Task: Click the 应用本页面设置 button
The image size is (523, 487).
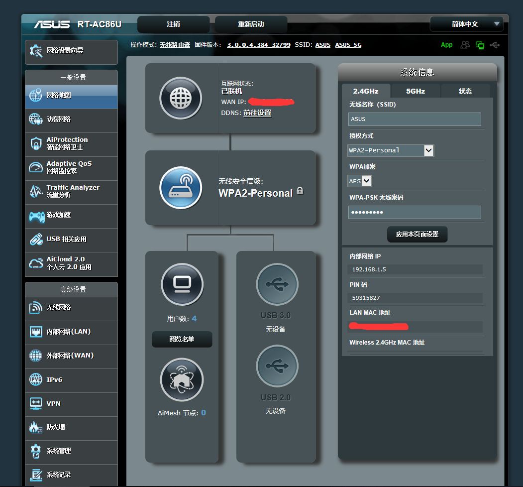Action: tap(417, 235)
